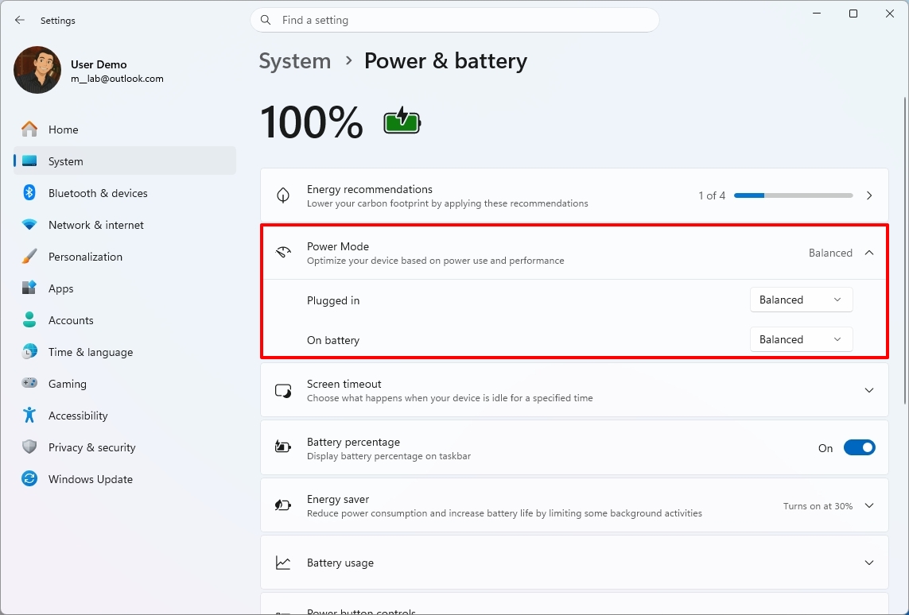909x615 pixels.
Task: Click the Accessibility figure icon
Action: (29, 416)
